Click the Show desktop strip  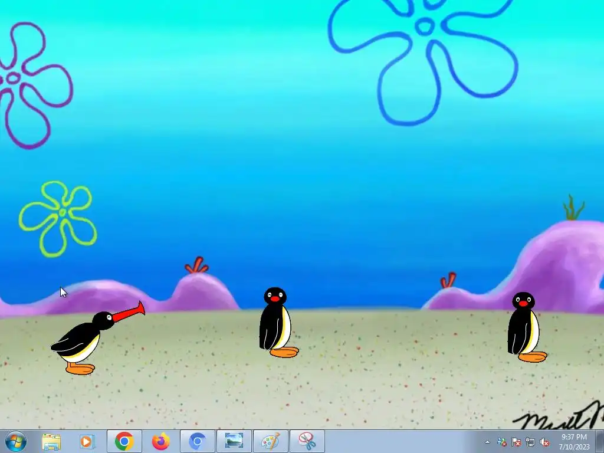600,442
